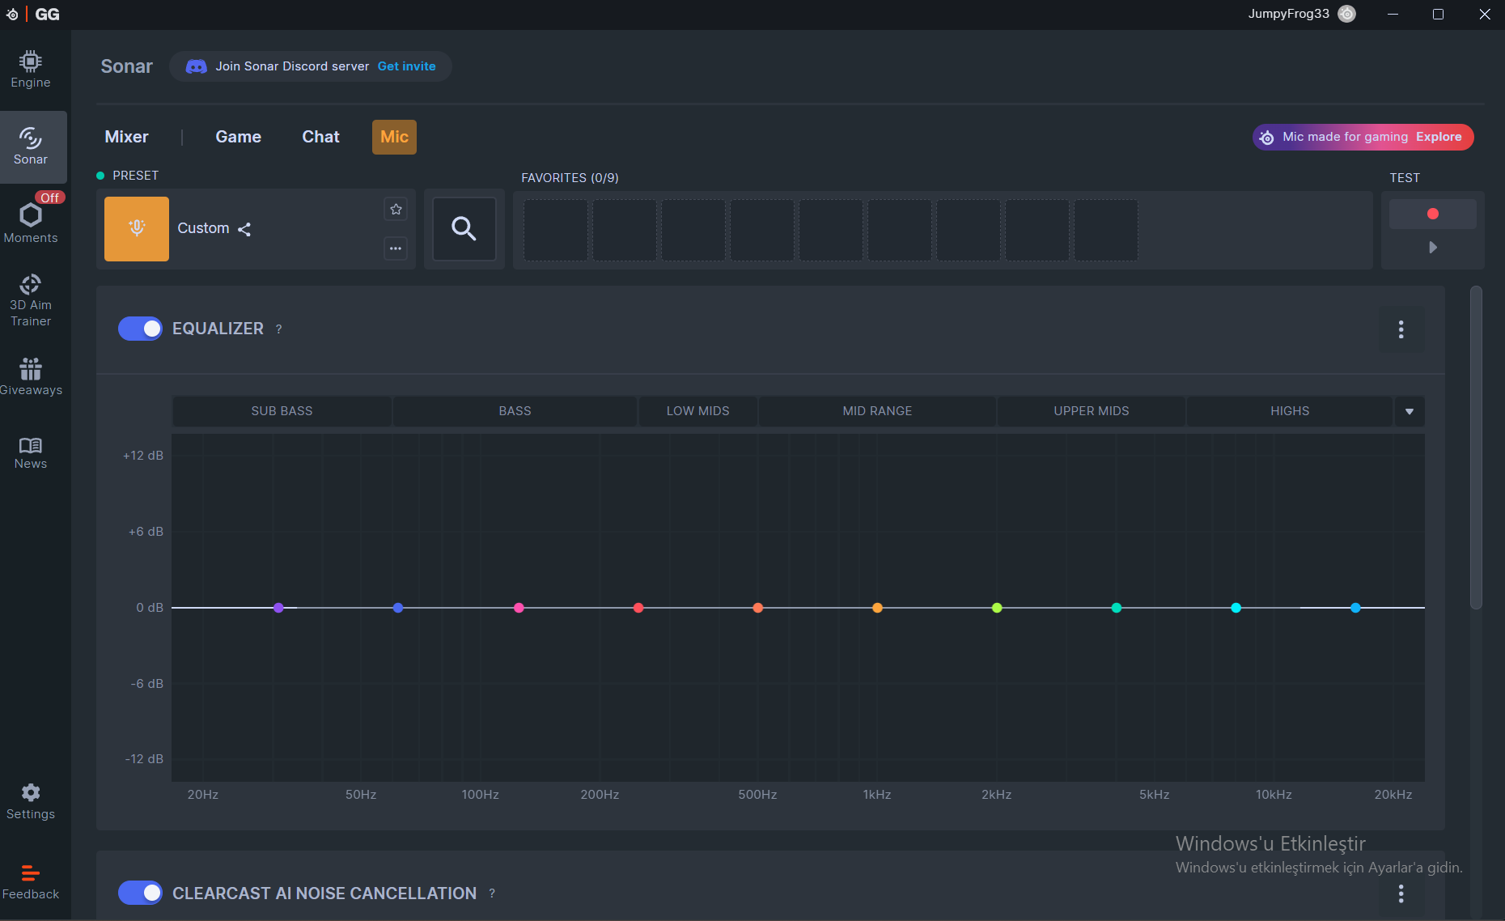
Task: Show help for Equalizer
Action: [x=279, y=329]
